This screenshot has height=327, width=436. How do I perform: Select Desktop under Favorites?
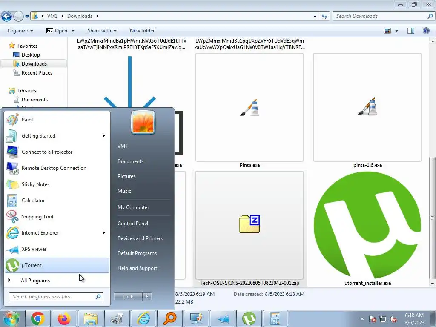tap(31, 55)
